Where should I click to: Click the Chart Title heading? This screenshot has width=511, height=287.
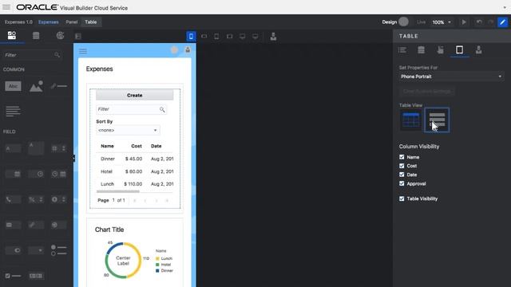(109, 230)
